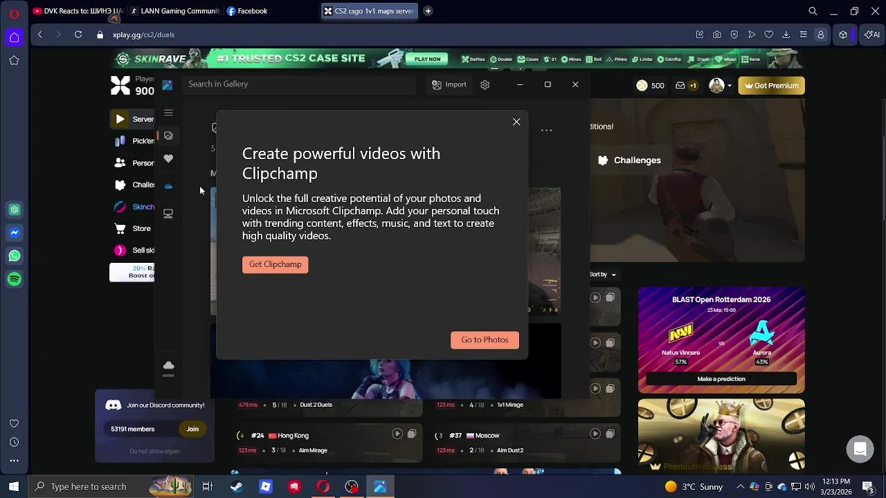Go back in browser history

tap(40, 35)
